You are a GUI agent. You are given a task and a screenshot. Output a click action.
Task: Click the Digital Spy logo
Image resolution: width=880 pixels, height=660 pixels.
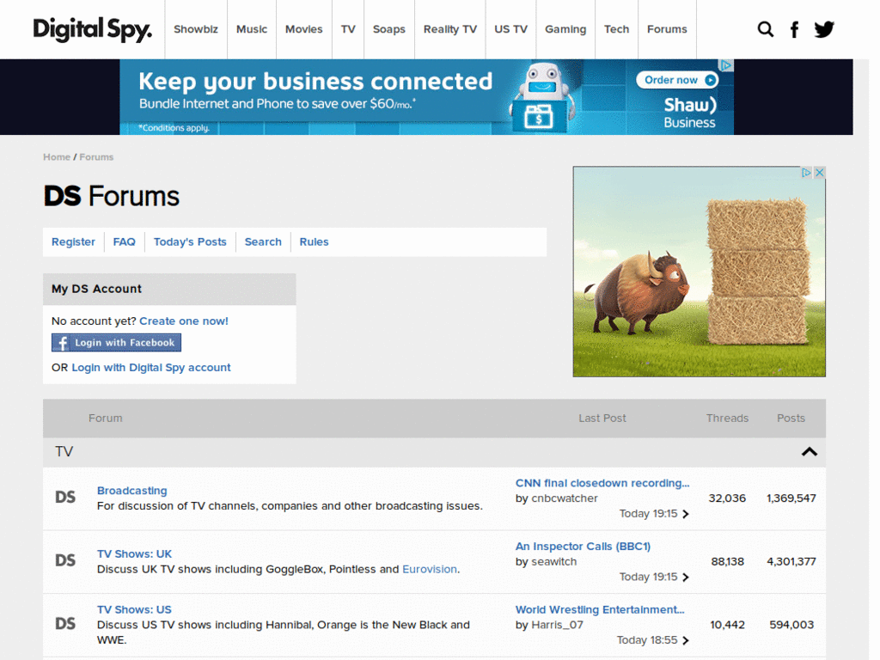point(93,29)
